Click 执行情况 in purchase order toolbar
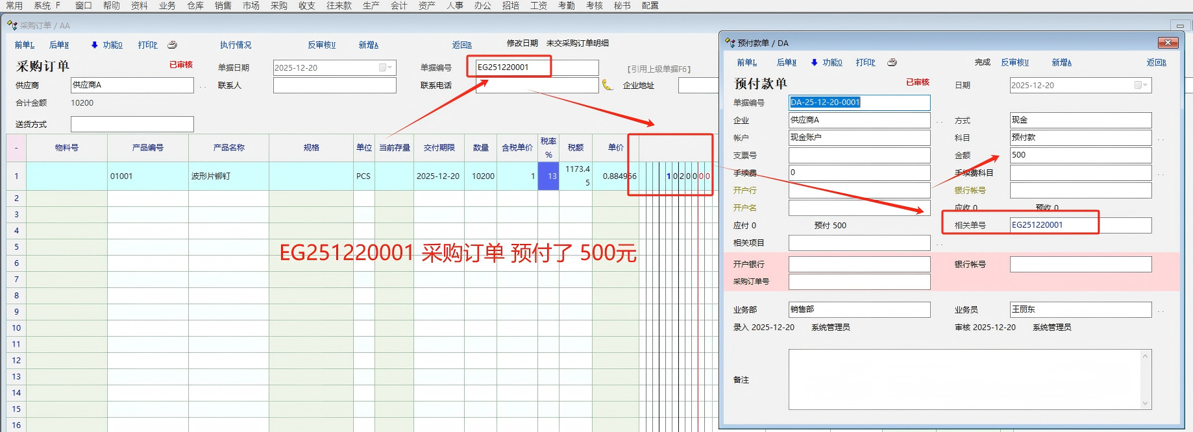This screenshot has height=432, width=1193. pyautogui.click(x=235, y=45)
